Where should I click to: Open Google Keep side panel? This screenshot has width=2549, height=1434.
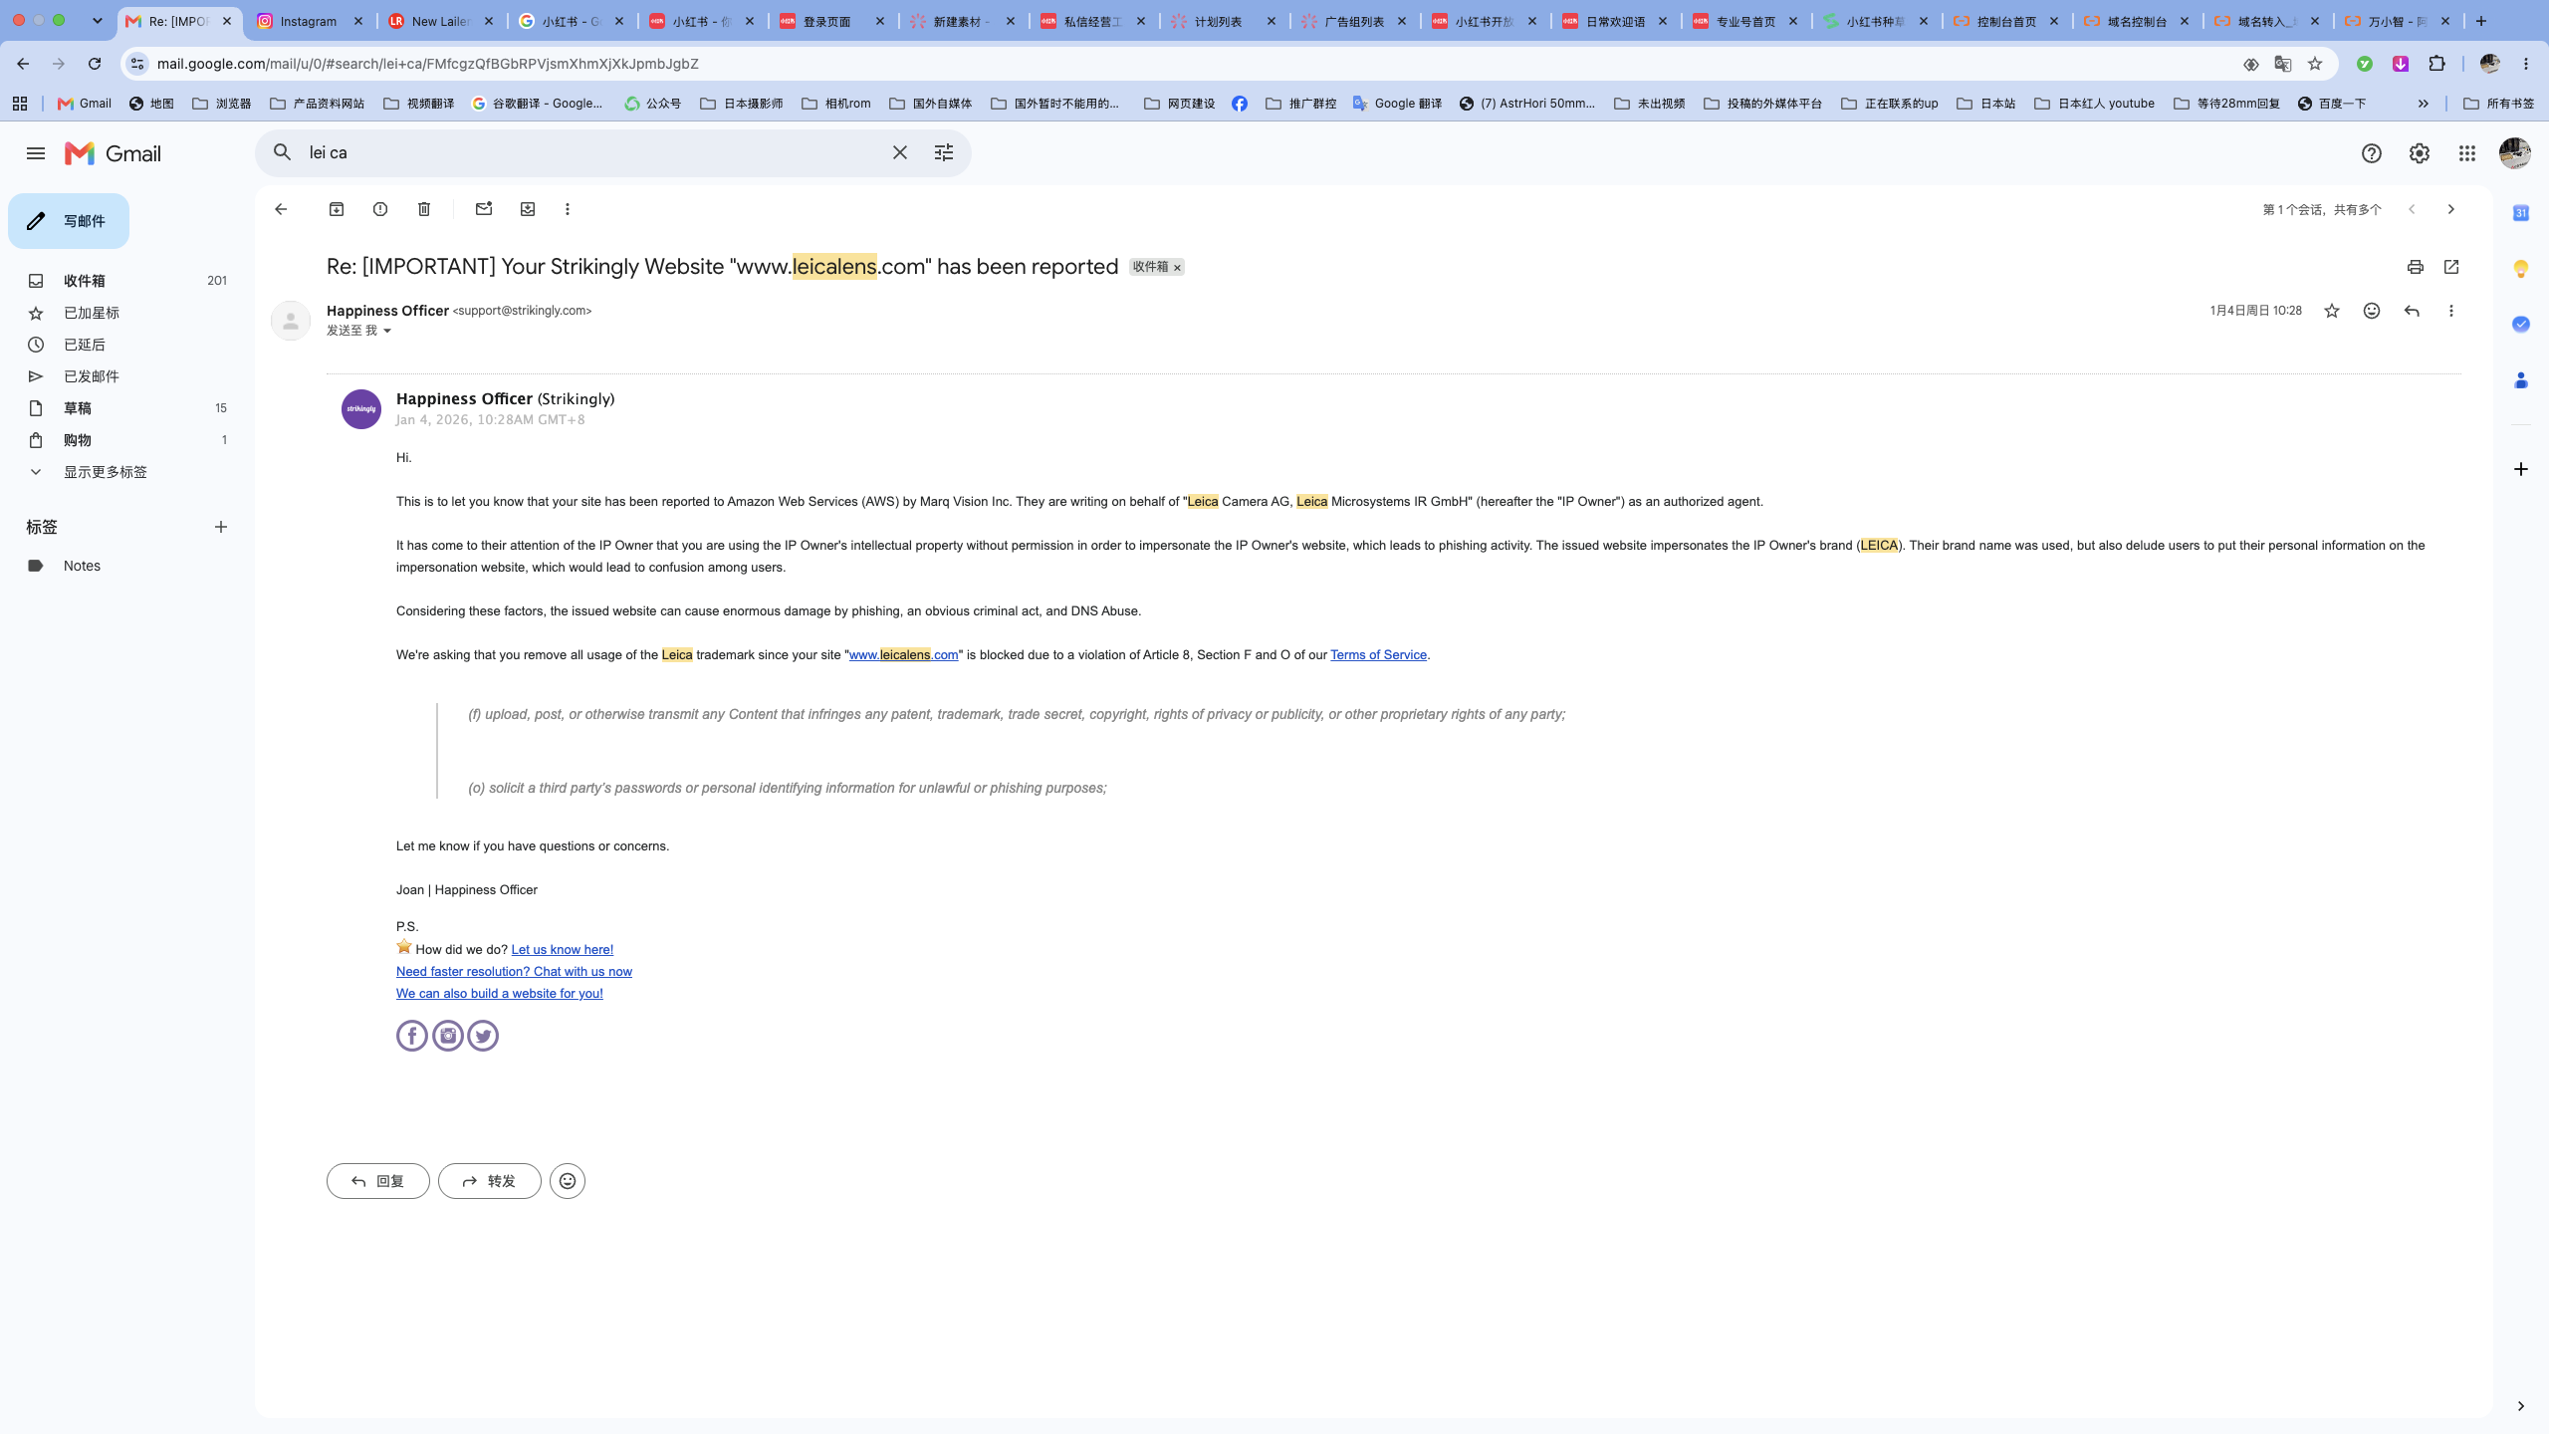pyautogui.click(x=2521, y=269)
